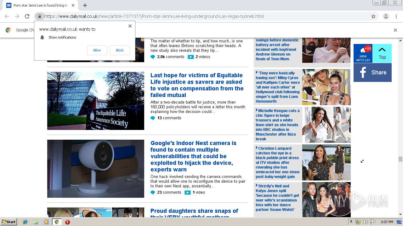Viewport: 403px width, 226px height.
Task: Click the Michelle Keegan sidebar photo
Action: 326,125
